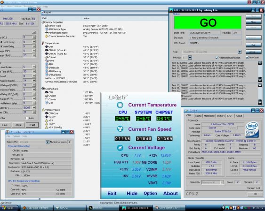The width and height of the screenshot is (265, 211).
Task: Open the Test type dropdown in ORTHOS
Action: (240, 52)
